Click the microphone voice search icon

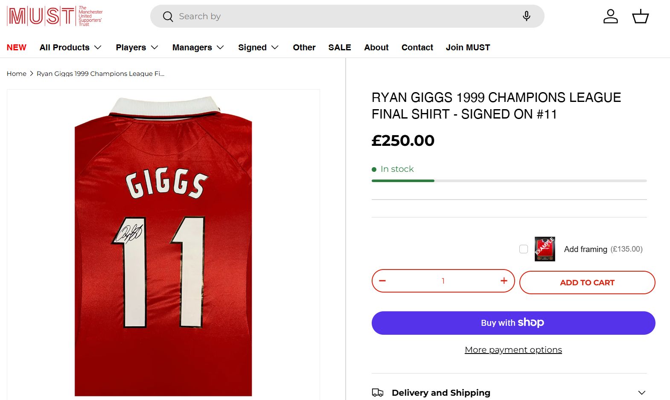point(526,16)
